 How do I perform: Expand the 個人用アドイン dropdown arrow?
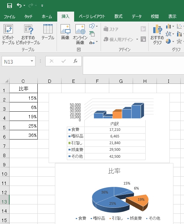click(x=137, y=39)
